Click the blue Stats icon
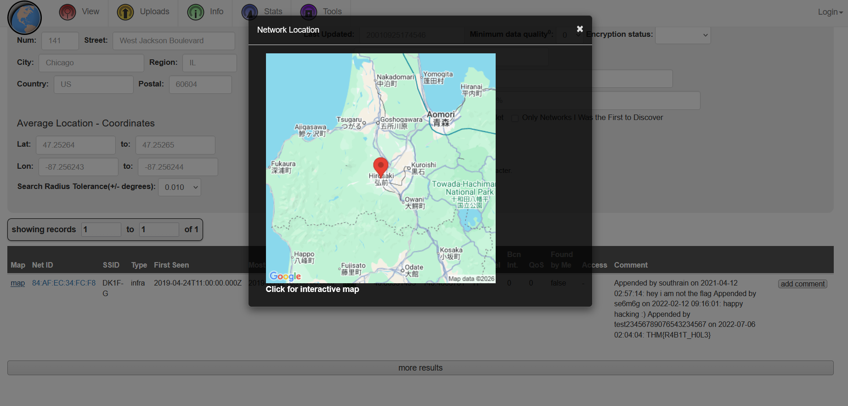848x406 pixels. [250, 12]
